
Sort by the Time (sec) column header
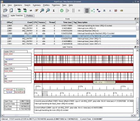click(64, 22)
